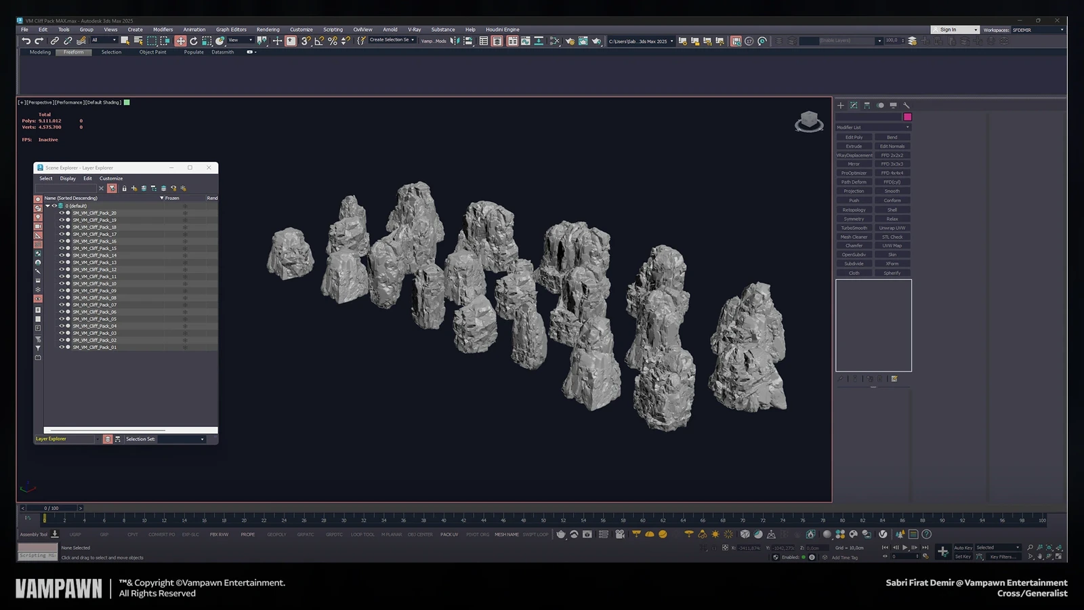
Task: Toggle visibility of SM_VM_Cliff_Pack_10
Action: point(62,283)
